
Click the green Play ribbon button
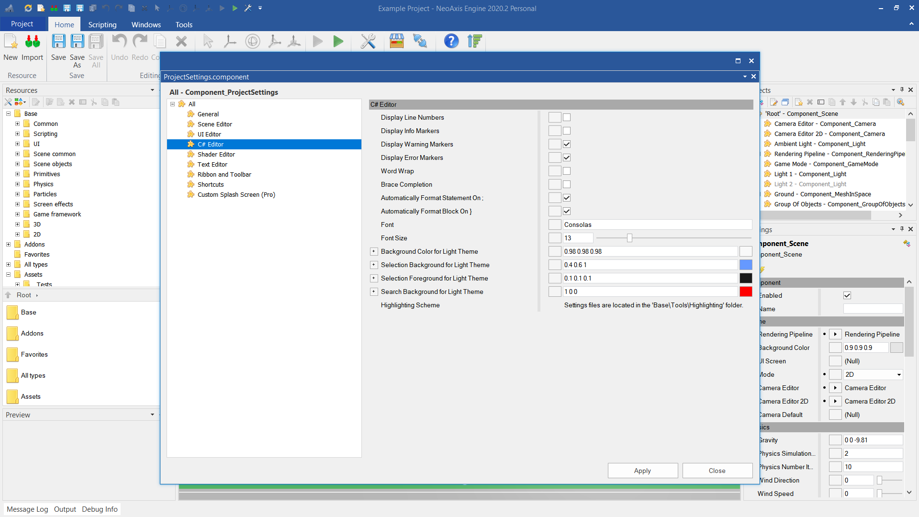(338, 42)
